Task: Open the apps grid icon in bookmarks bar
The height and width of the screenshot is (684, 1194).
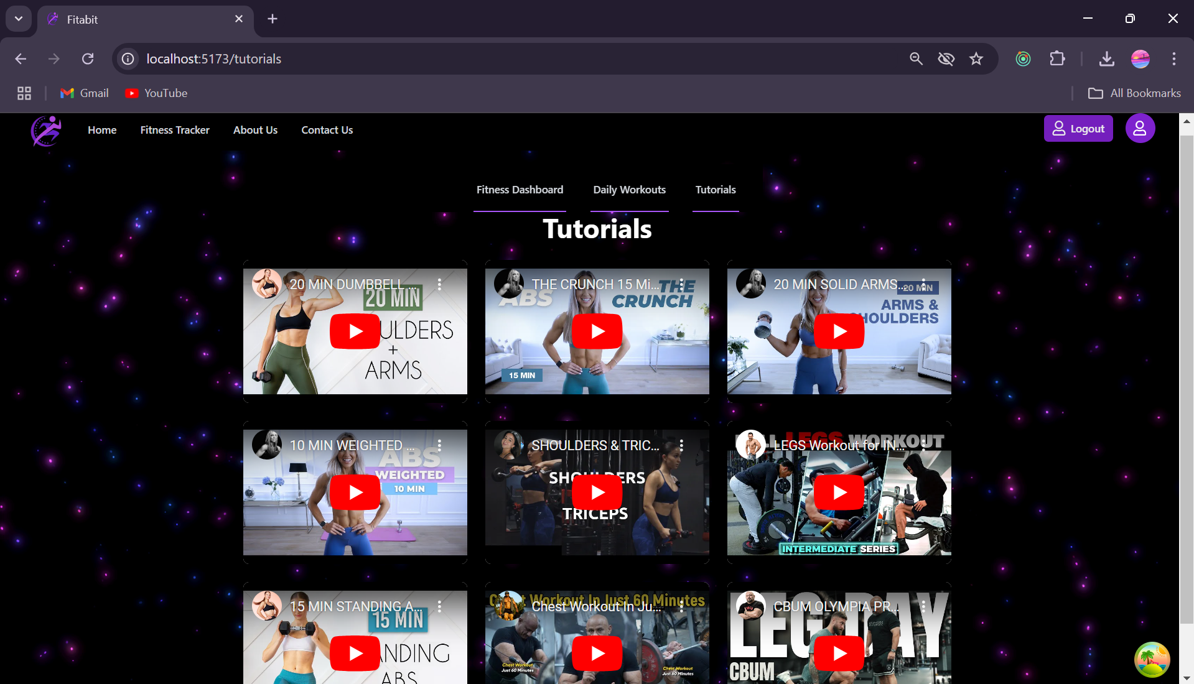Action: (24, 93)
